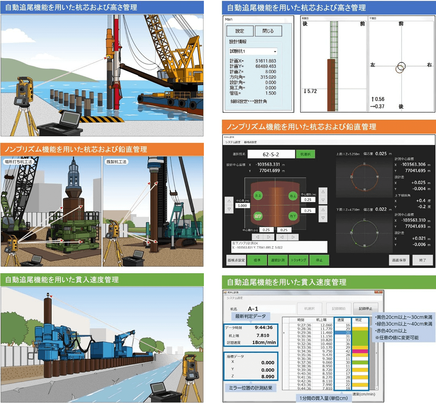Viewport: 436px width, 403px height.
Task: Click the pink cell in 判定 column
Action: [x=359, y=351]
